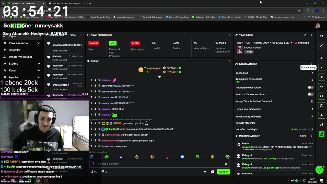This screenshot has width=327, height=184.
Task: Open the browser extensions puzzle icon
Action: 308,11
